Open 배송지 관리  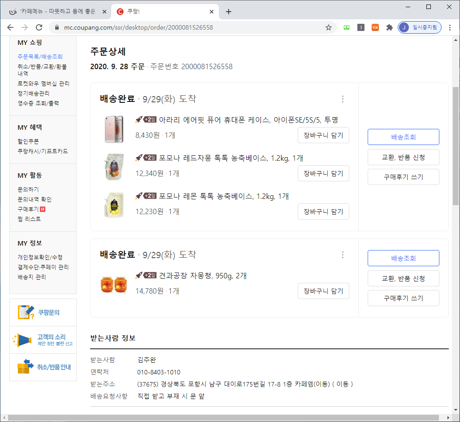32,277
